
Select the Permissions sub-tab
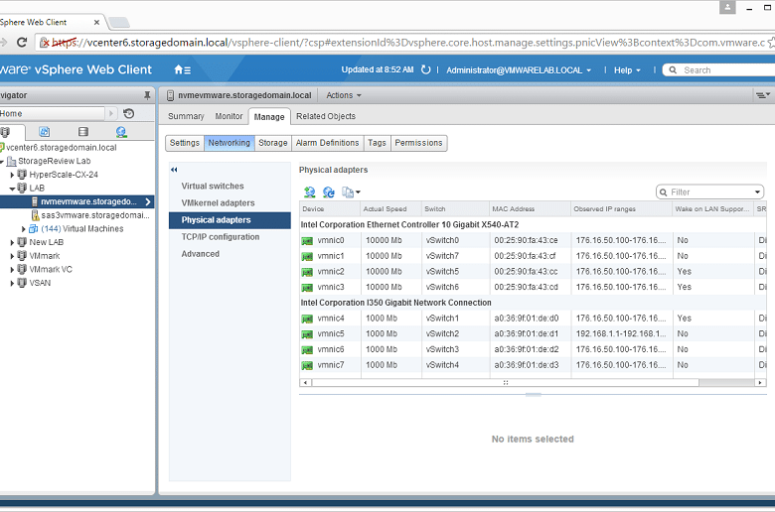(x=418, y=143)
